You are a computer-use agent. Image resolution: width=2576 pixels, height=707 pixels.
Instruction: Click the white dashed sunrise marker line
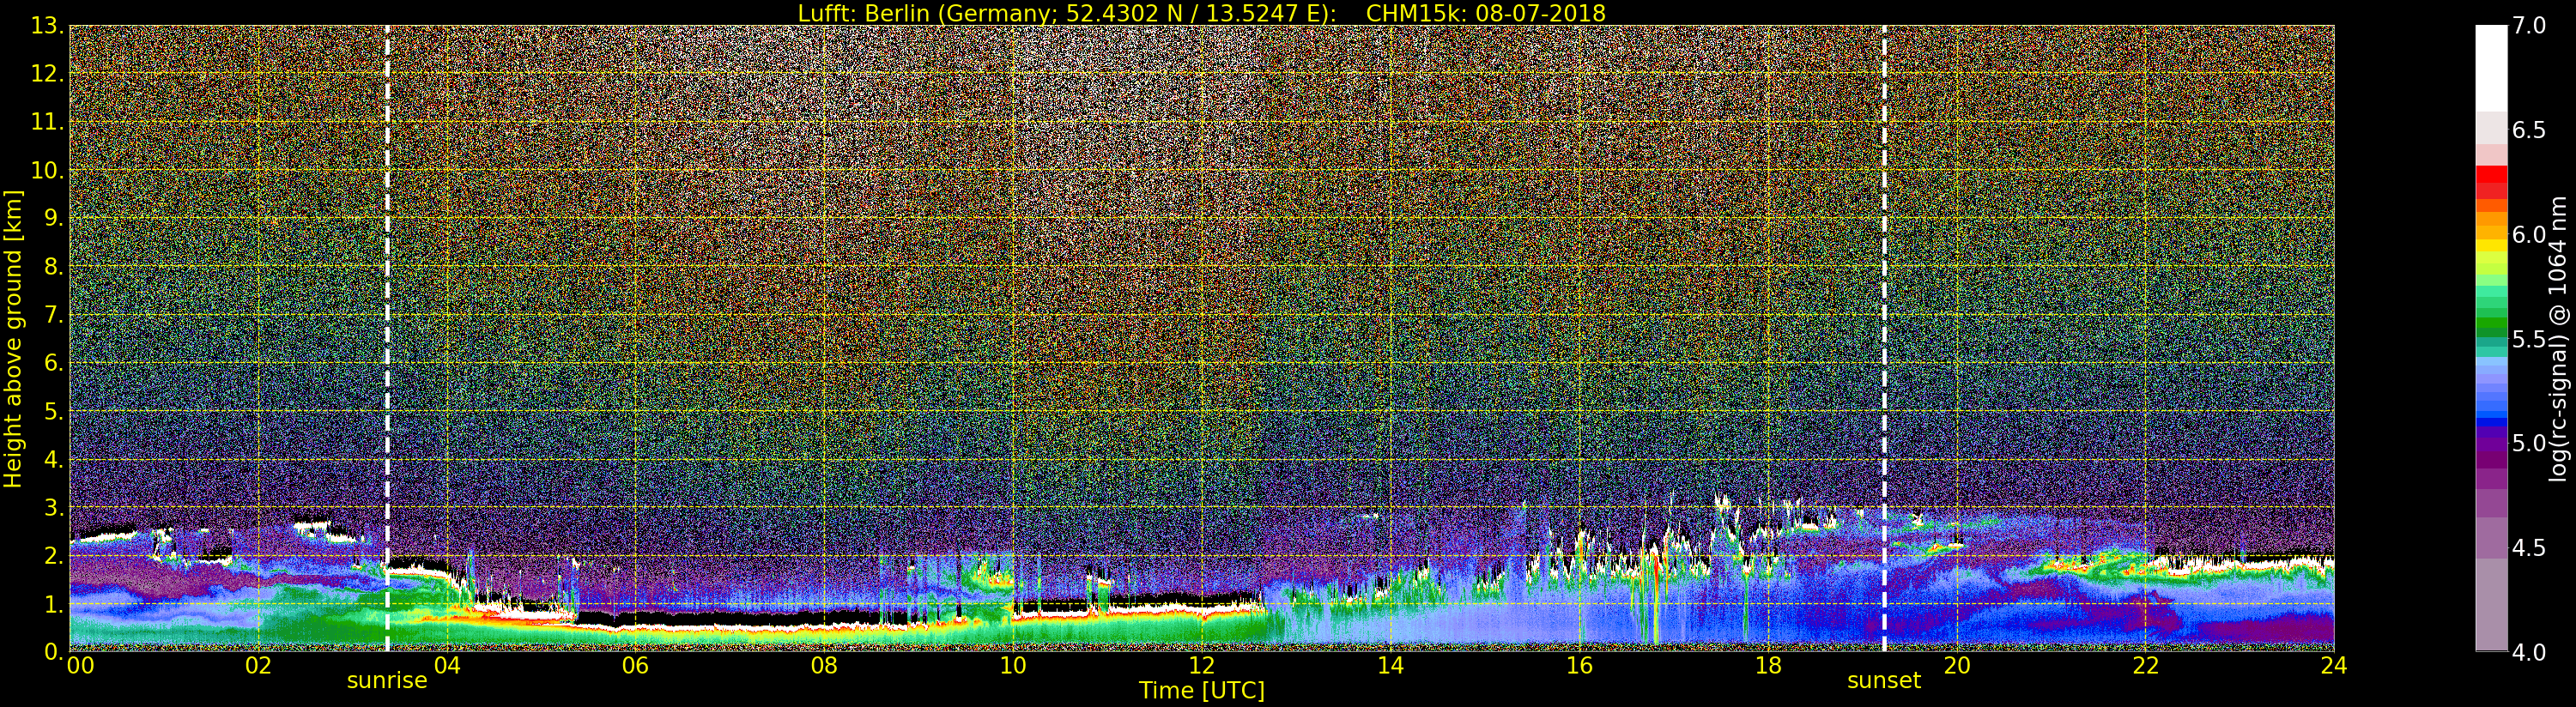[387, 338]
